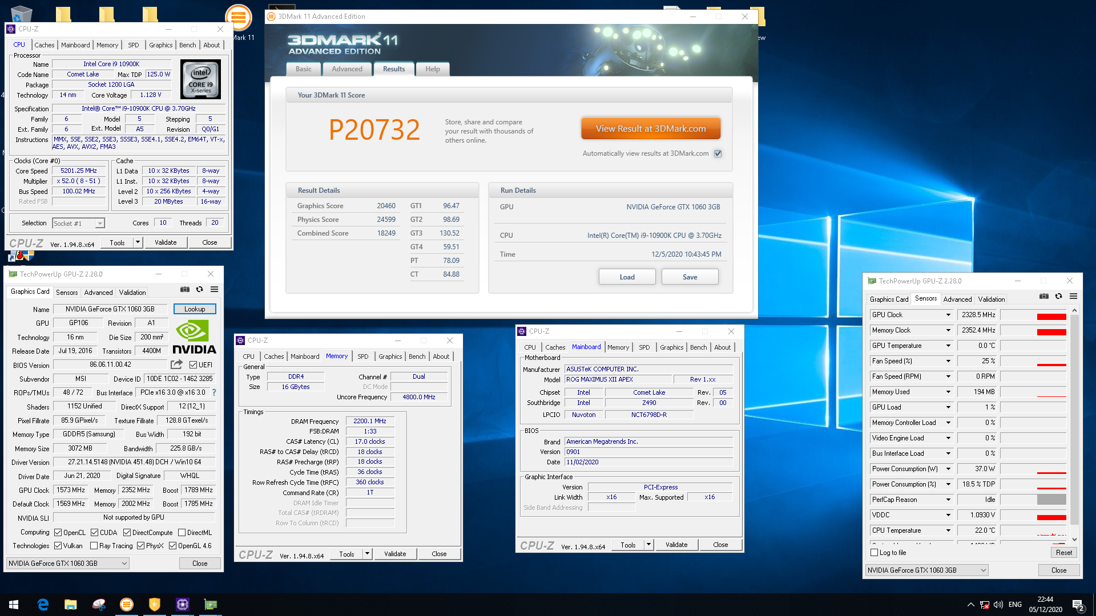Click the Memory Clock sensor graph
1096x616 pixels.
[1033, 330]
